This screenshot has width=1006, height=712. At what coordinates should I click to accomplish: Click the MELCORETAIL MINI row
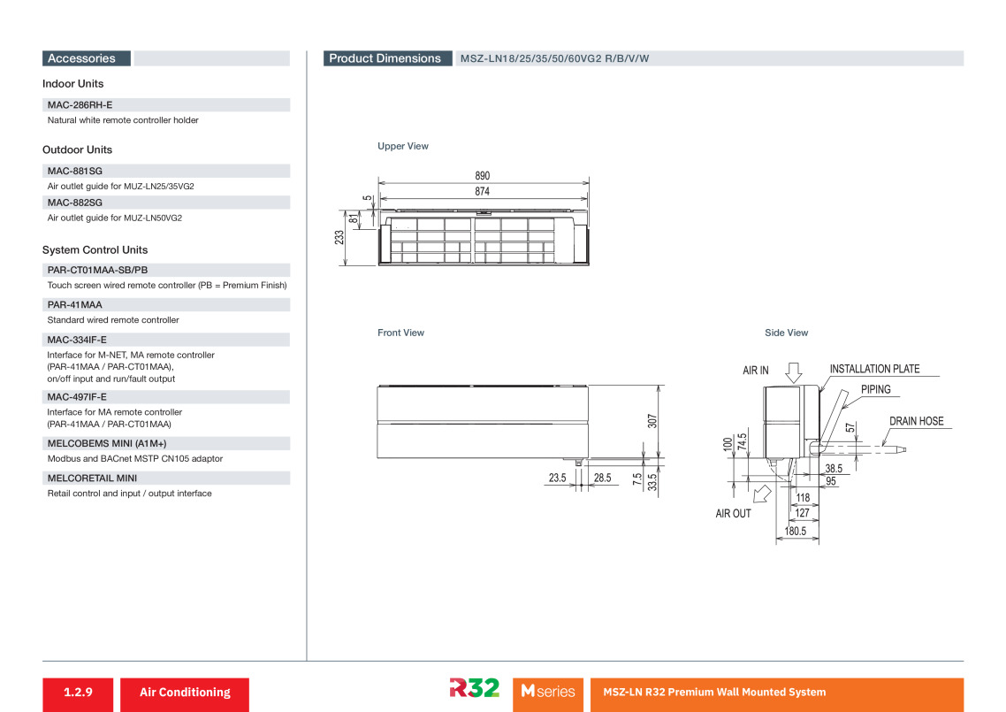click(166, 478)
